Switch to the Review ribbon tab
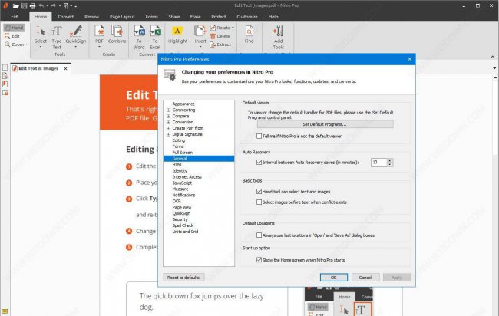The width and height of the screenshot is (499, 316). pyautogui.click(x=91, y=17)
